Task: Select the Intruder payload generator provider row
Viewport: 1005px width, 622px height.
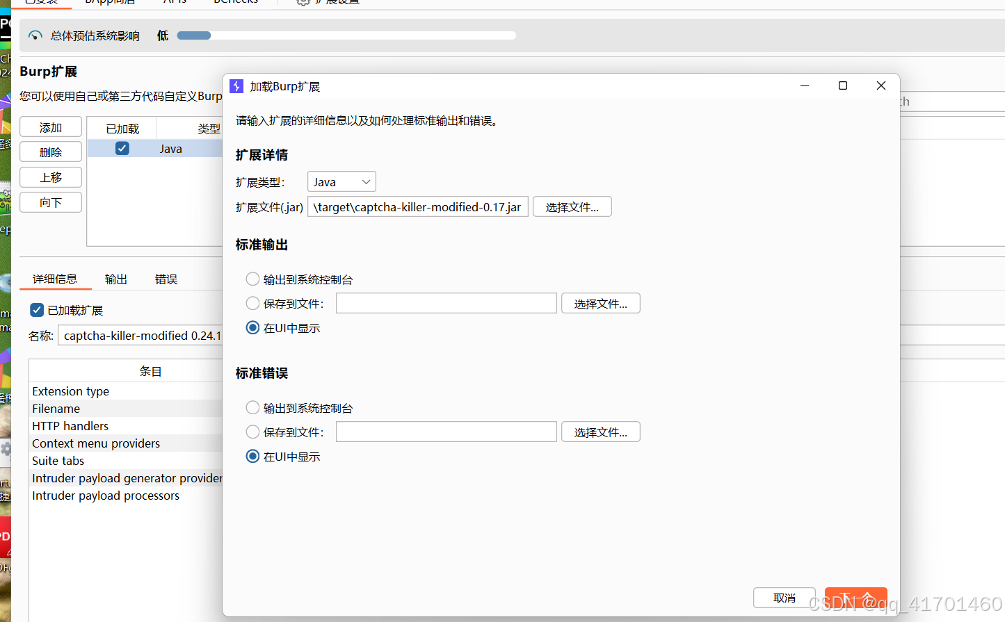Action: (126, 478)
